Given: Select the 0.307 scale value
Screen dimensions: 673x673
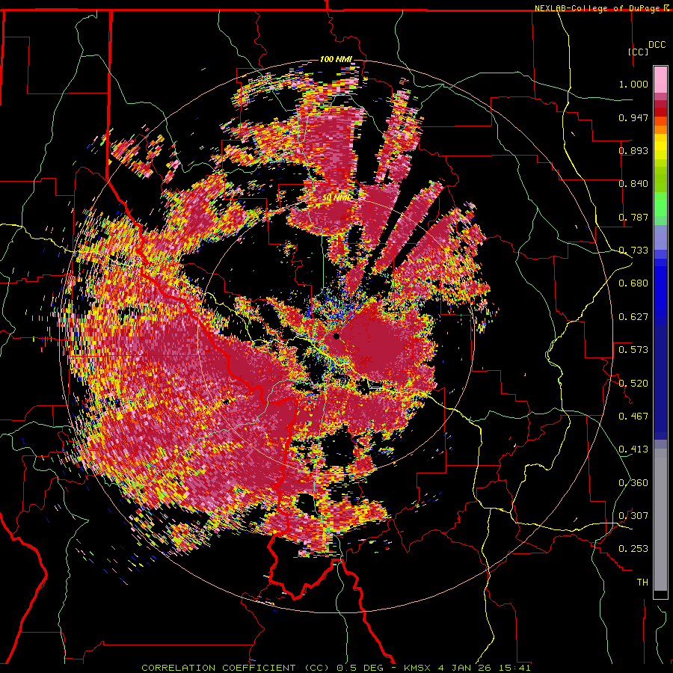Looking at the screenshot, I should [x=633, y=516].
